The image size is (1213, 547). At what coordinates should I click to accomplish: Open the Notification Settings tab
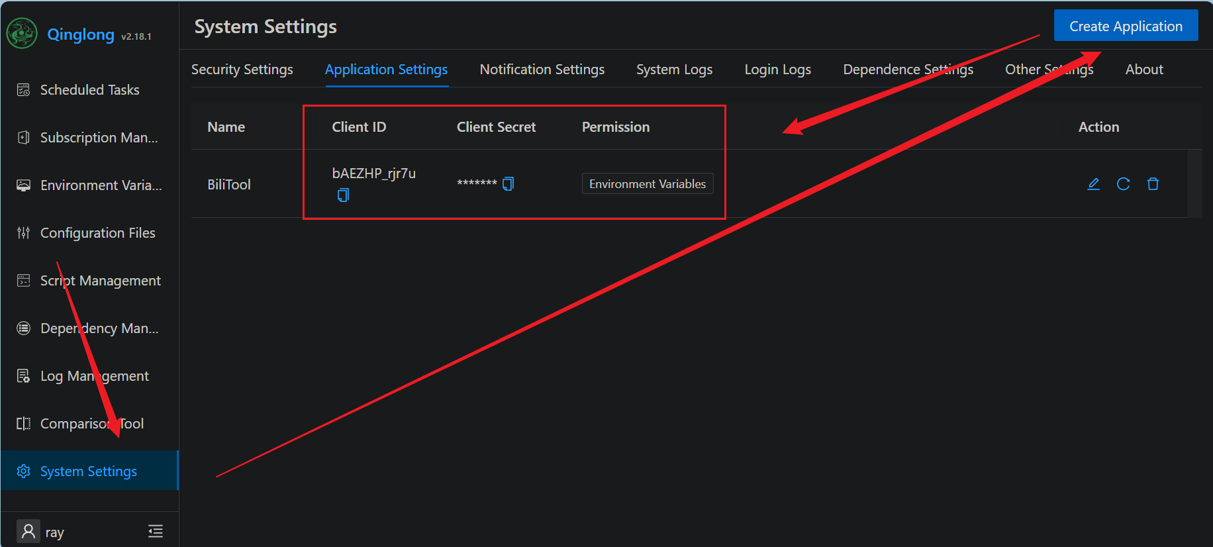pyautogui.click(x=542, y=70)
